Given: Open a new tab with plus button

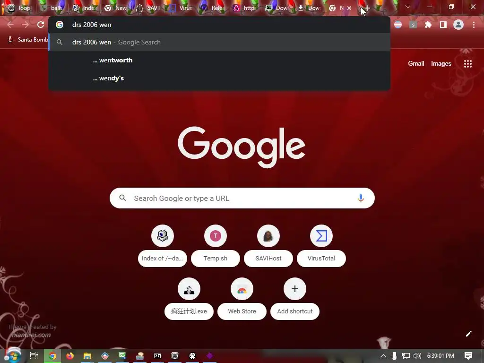Looking at the screenshot, I should pos(367,9).
